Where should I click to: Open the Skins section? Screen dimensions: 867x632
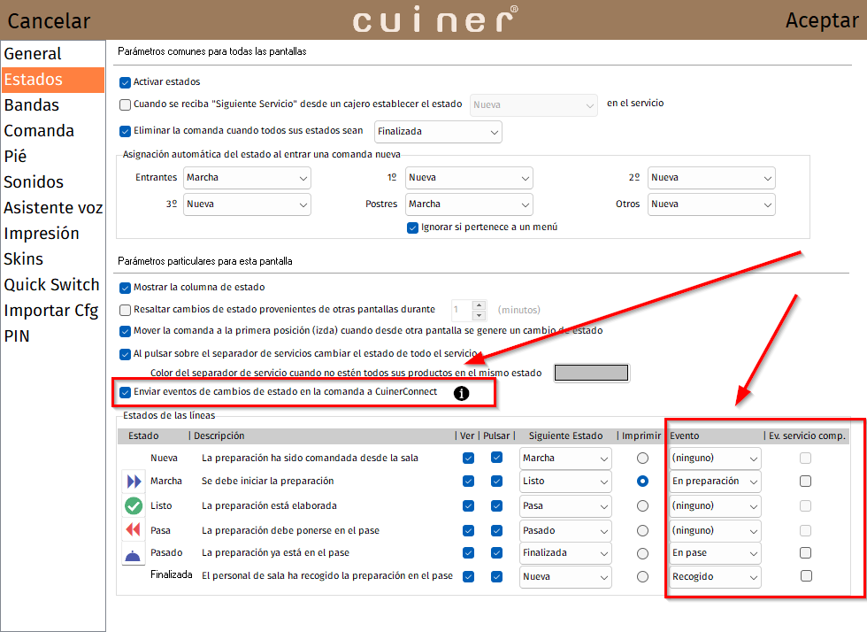click(53, 259)
